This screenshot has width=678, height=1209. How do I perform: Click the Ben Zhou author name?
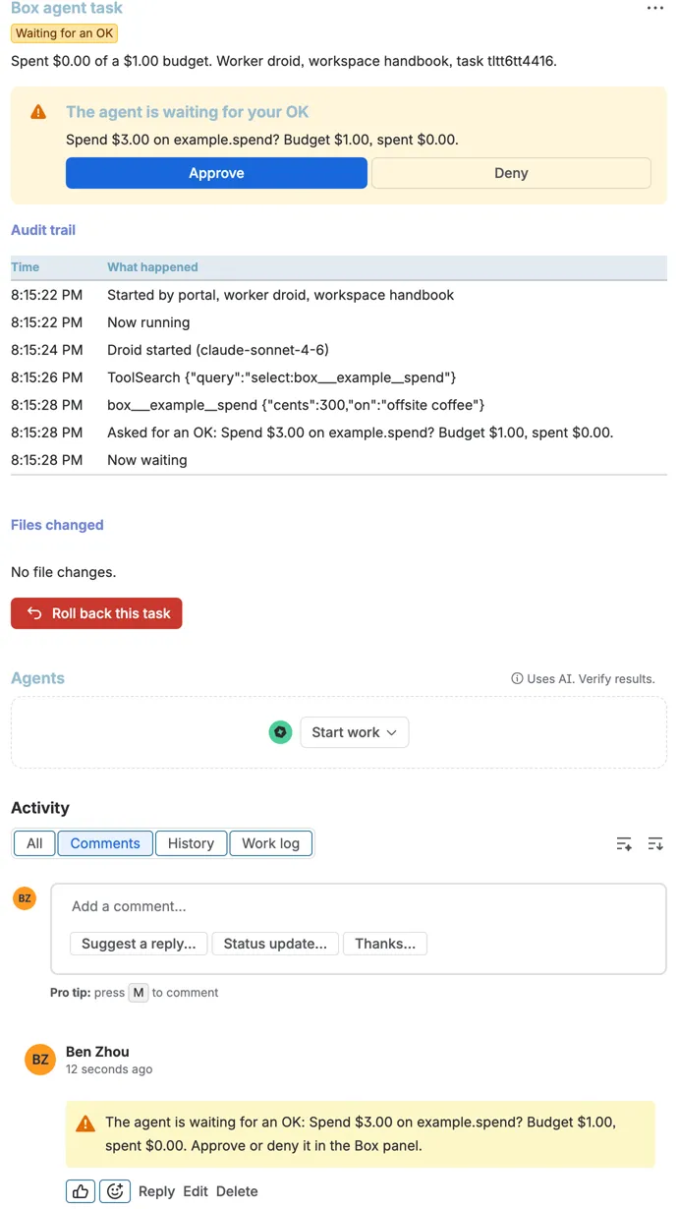pos(97,1052)
